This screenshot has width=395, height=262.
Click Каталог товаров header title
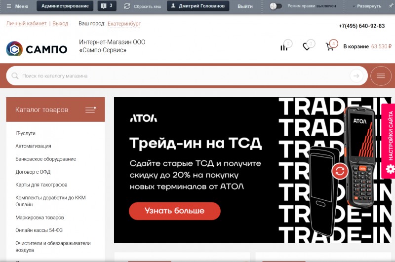coord(41,110)
